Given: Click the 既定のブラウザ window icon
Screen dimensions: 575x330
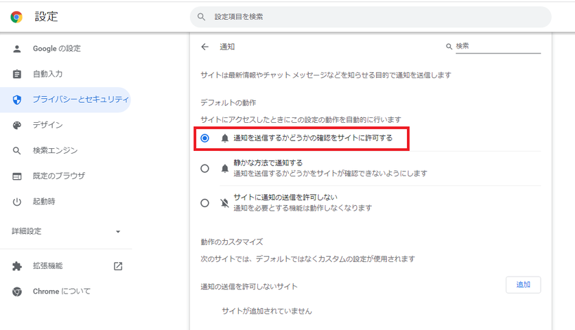Looking at the screenshot, I should 17,176.
